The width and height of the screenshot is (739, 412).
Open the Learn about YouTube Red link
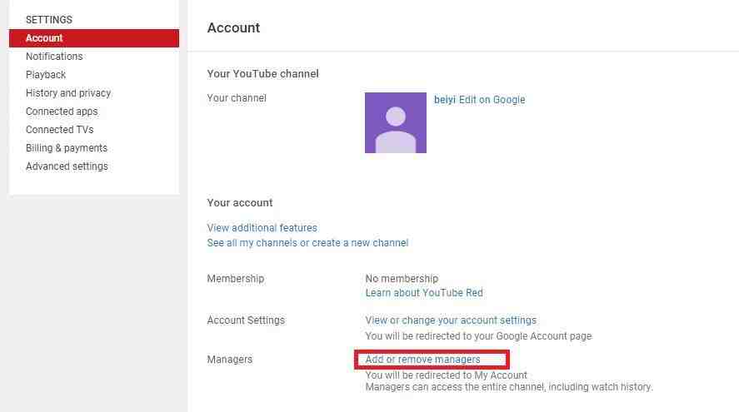coord(423,293)
